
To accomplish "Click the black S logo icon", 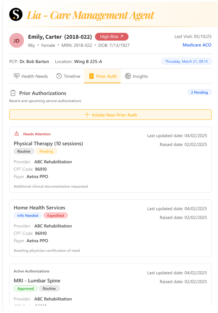I will pyautogui.click(x=16, y=14).
